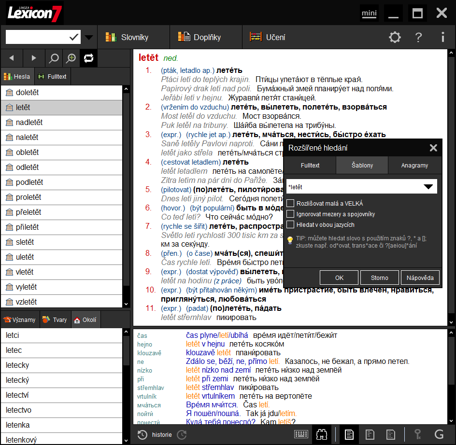Screen dimensions: 456x445
Task: Select the full entry view page icon
Action: click(349, 435)
